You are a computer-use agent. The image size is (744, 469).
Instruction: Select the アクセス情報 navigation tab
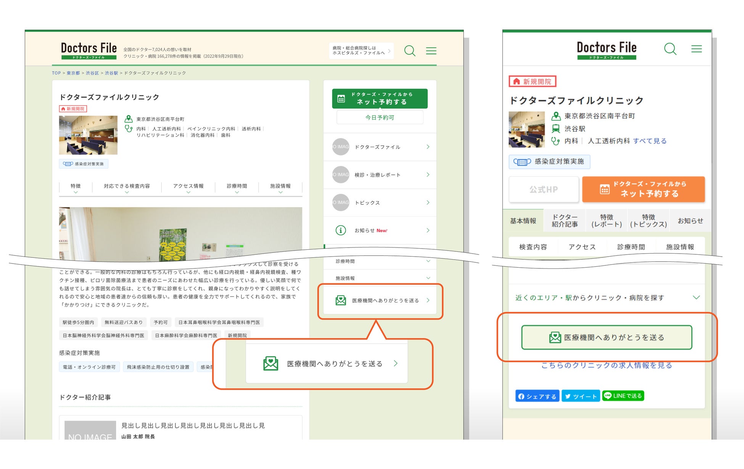[188, 187]
